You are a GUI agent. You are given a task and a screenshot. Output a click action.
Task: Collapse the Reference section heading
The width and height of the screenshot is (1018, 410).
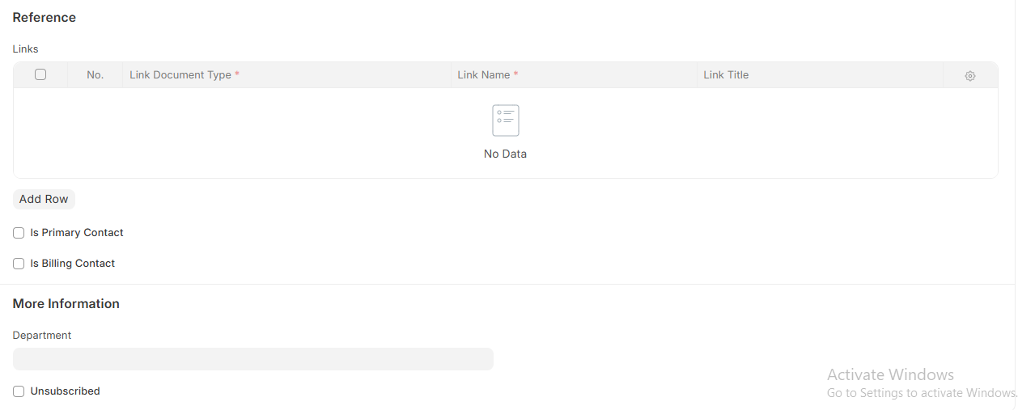click(x=45, y=18)
